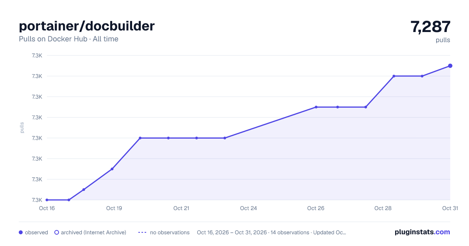Click the rotated pulls y-axis title
Image resolution: width=469 pixels, height=246 pixels.
(x=22, y=128)
